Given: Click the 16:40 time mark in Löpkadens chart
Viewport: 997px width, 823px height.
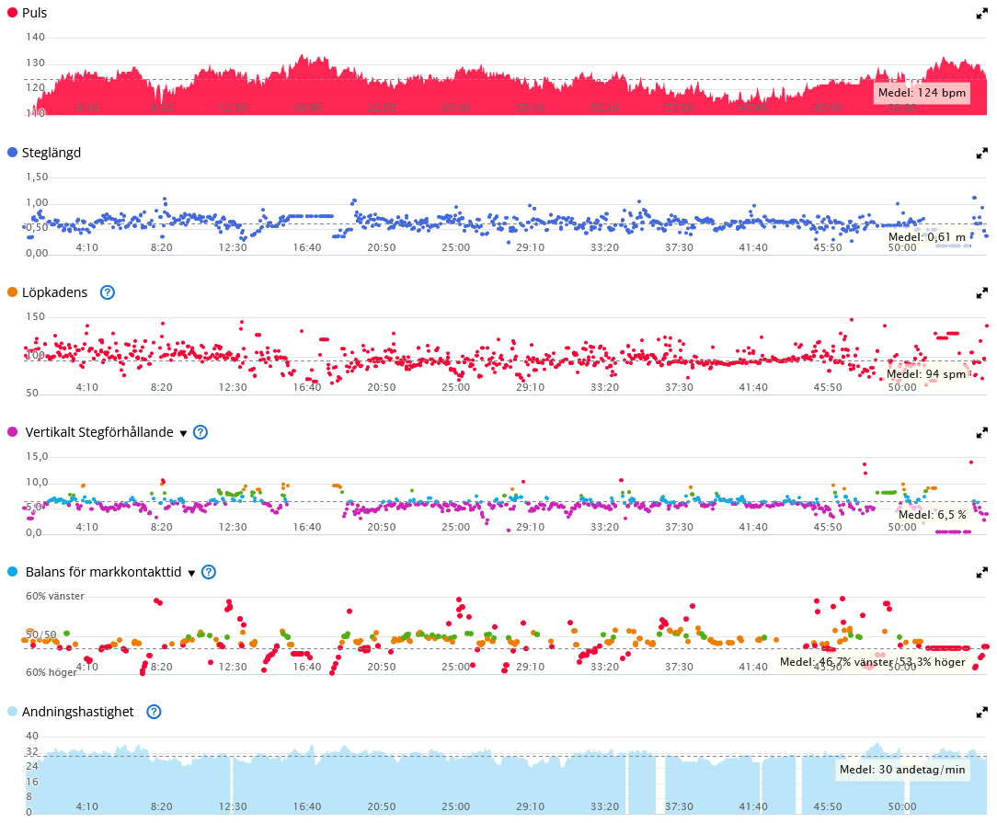Looking at the screenshot, I should point(307,387).
